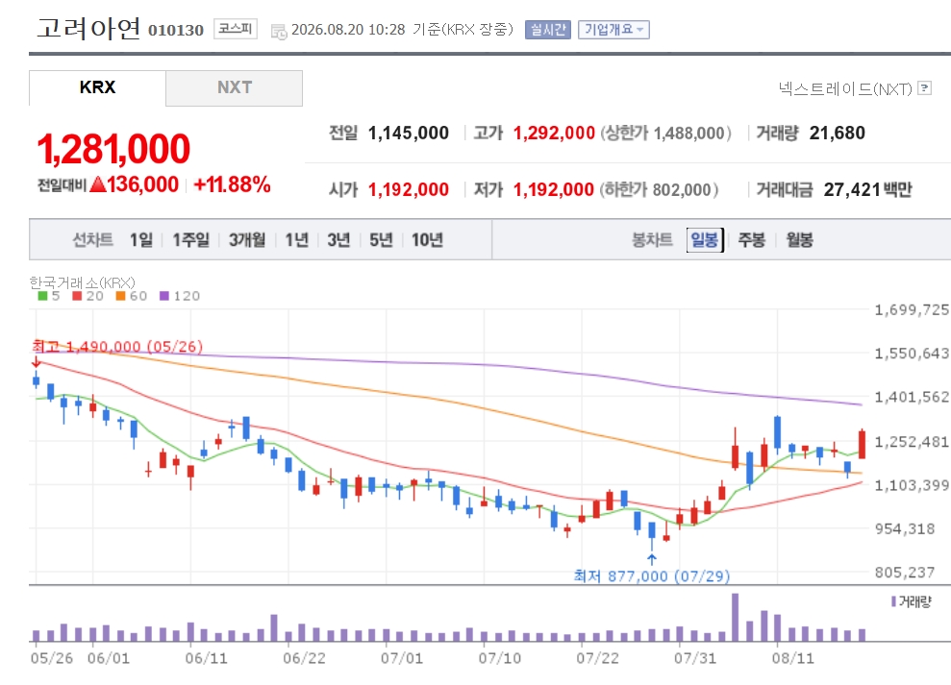The height and width of the screenshot is (685, 951).
Task: Click the 하한가 802,000 text
Action: [x=659, y=189]
